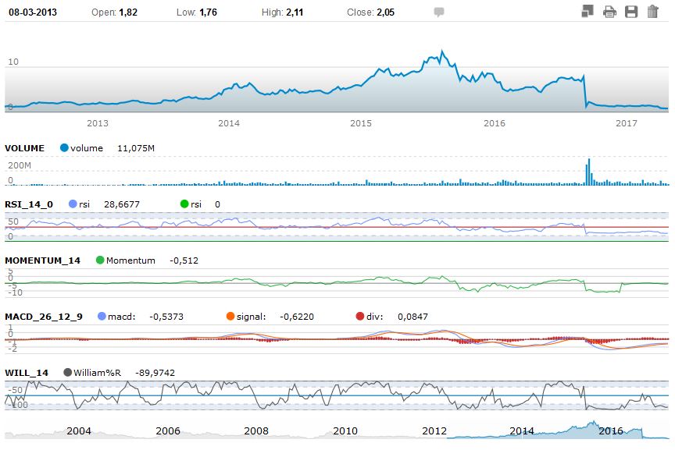Click the 2015 peak on price chart
This screenshot has width=675, height=450.
point(442,52)
